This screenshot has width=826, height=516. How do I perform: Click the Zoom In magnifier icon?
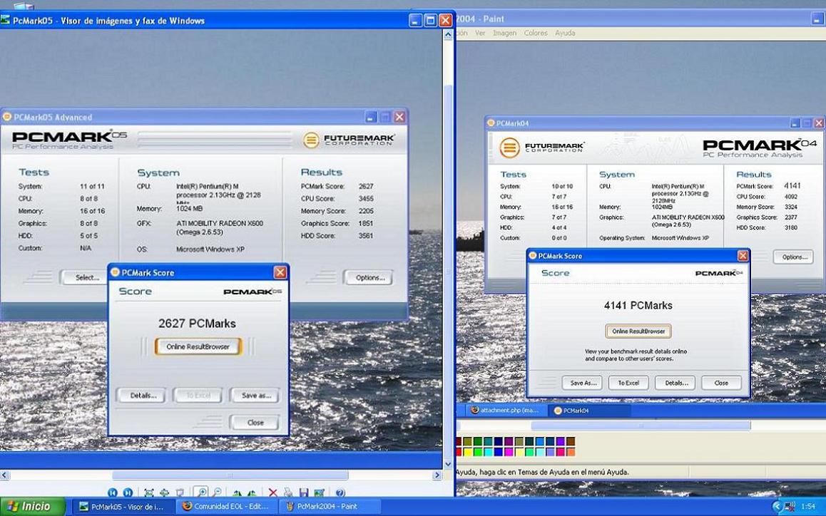[201, 492]
